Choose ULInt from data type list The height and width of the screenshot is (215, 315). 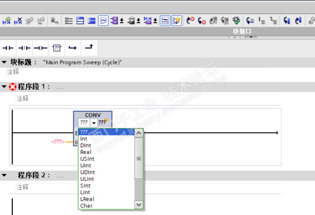click(107, 179)
